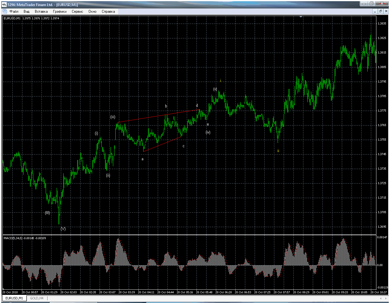Select triangle label c below the trendline end

click(x=183, y=146)
